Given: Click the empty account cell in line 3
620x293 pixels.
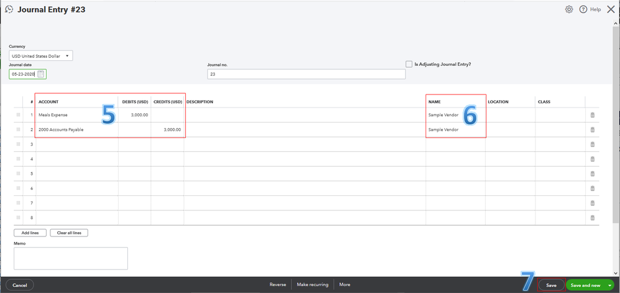Looking at the screenshot, I should (x=76, y=144).
